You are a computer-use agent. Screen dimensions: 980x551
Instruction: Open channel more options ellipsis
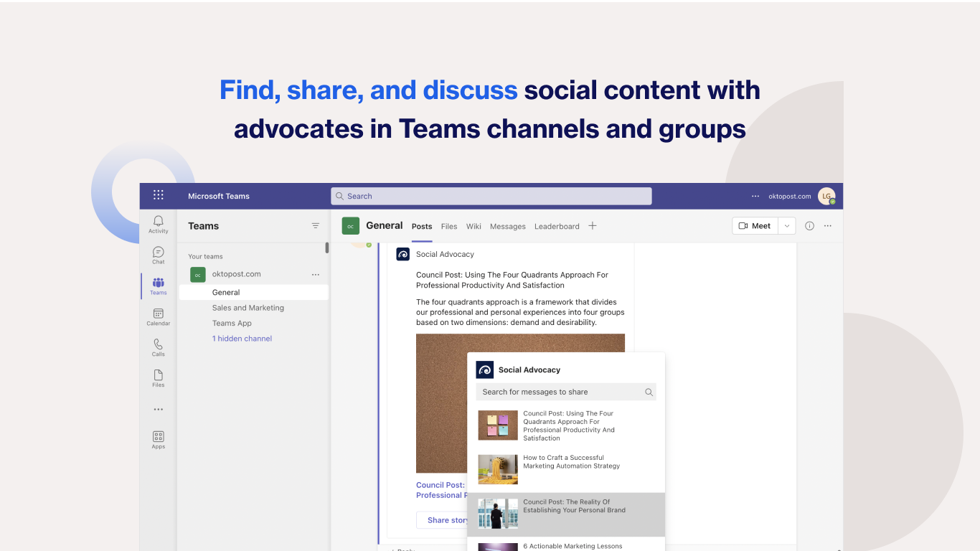[x=827, y=225]
